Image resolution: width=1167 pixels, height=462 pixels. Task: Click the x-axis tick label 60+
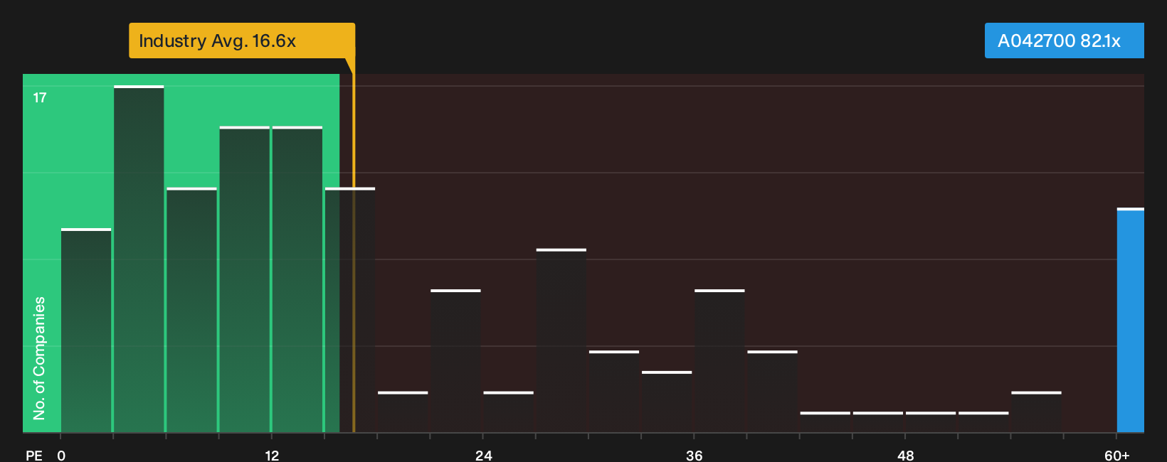pyautogui.click(x=1117, y=456)
